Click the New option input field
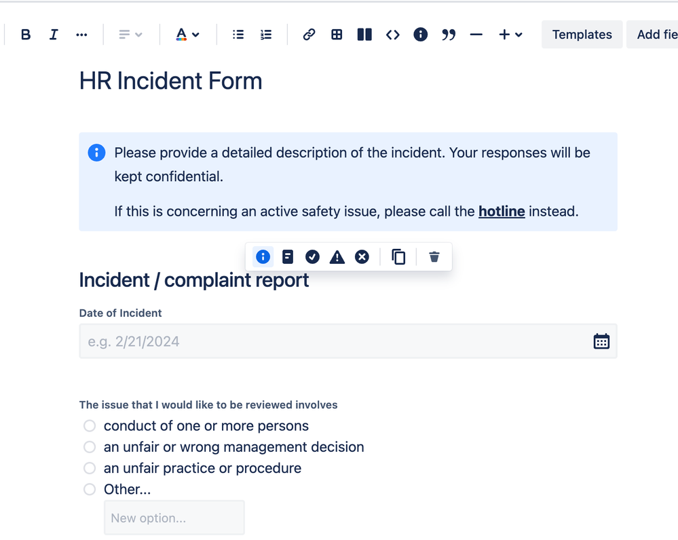This screenshot has width=678, height=540. (x=174, y=518)
